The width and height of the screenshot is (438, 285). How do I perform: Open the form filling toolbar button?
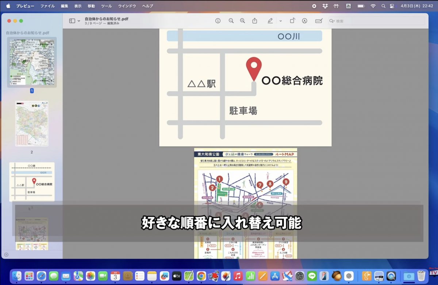click(x=319, y=21)
